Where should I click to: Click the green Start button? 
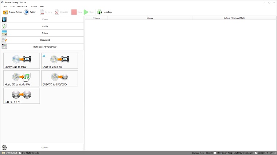(89, 12)
